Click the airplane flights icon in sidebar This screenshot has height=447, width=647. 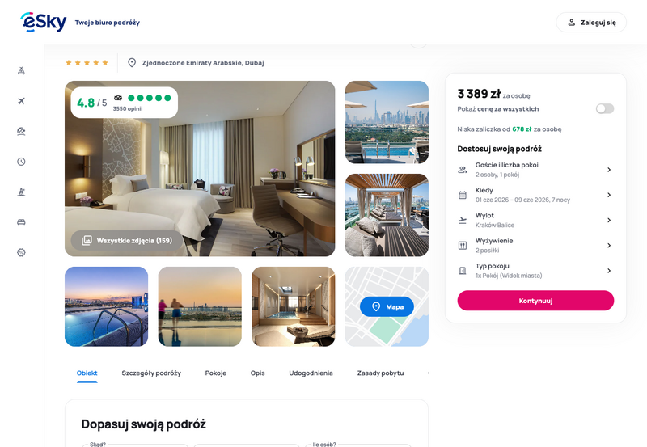click(22, 101)
